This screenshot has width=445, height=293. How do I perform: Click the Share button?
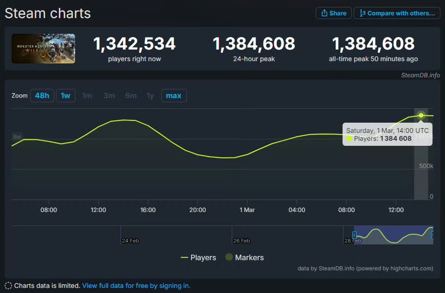tap(333, 13)
